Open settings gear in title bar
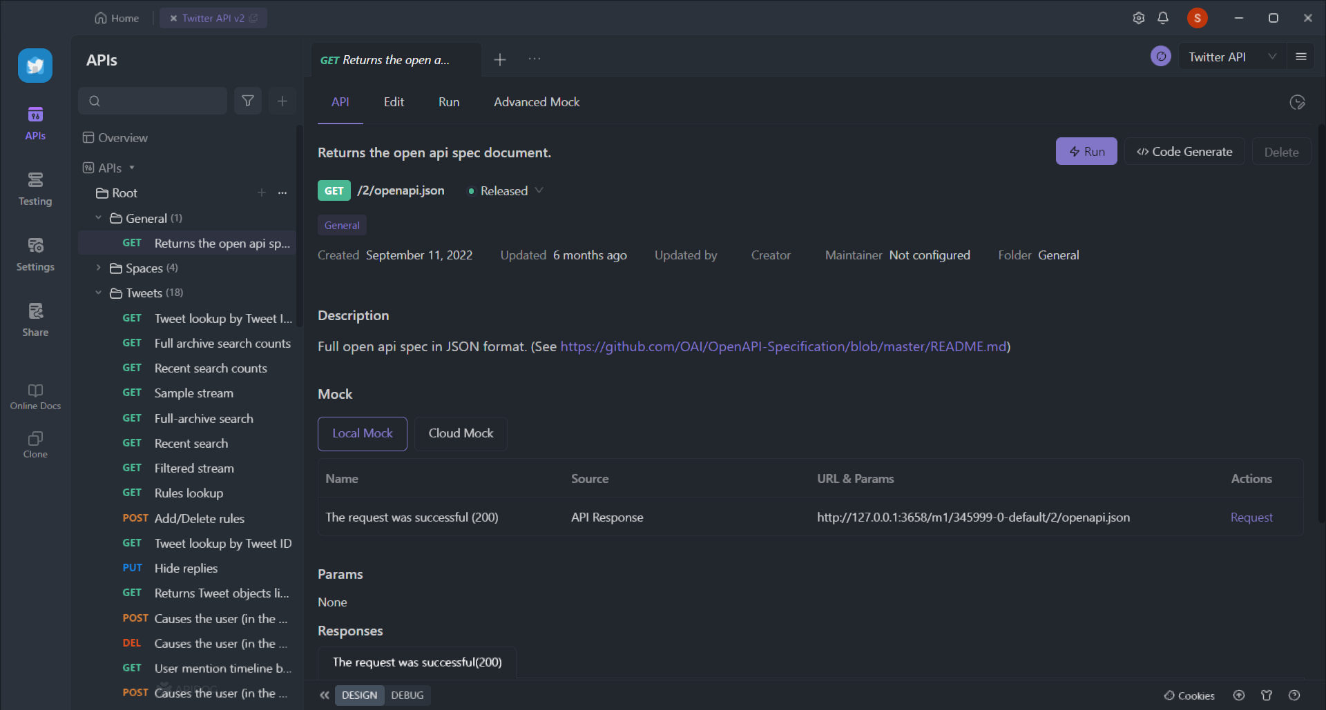 1139,18
